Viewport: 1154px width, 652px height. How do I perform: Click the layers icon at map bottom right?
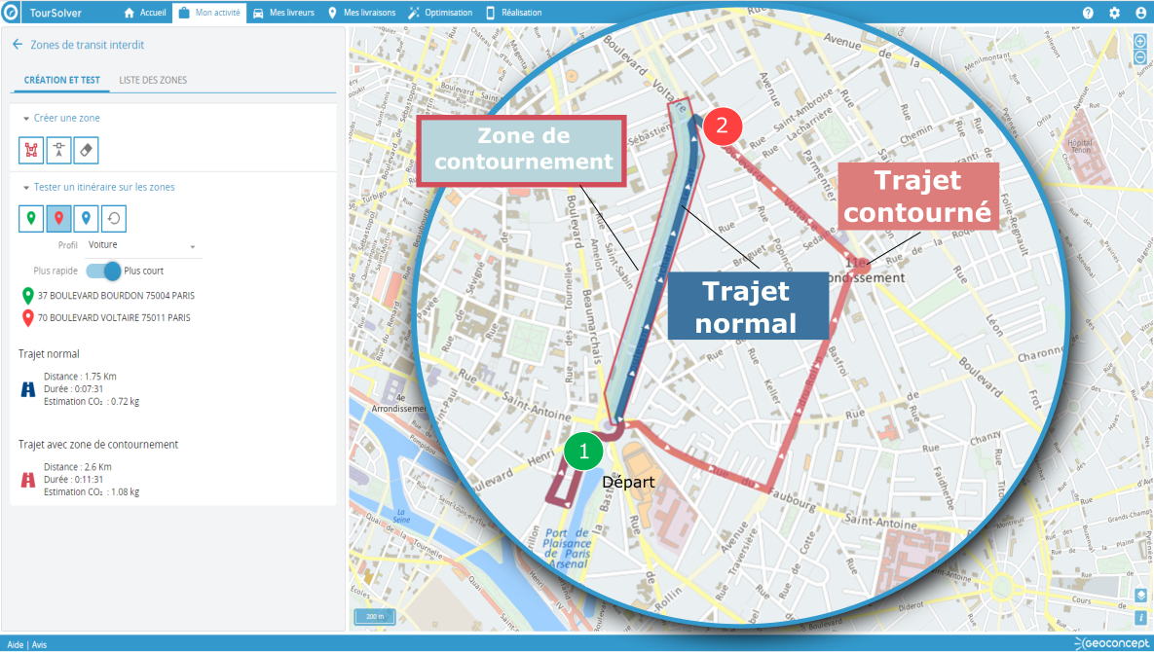(1140, 595)
